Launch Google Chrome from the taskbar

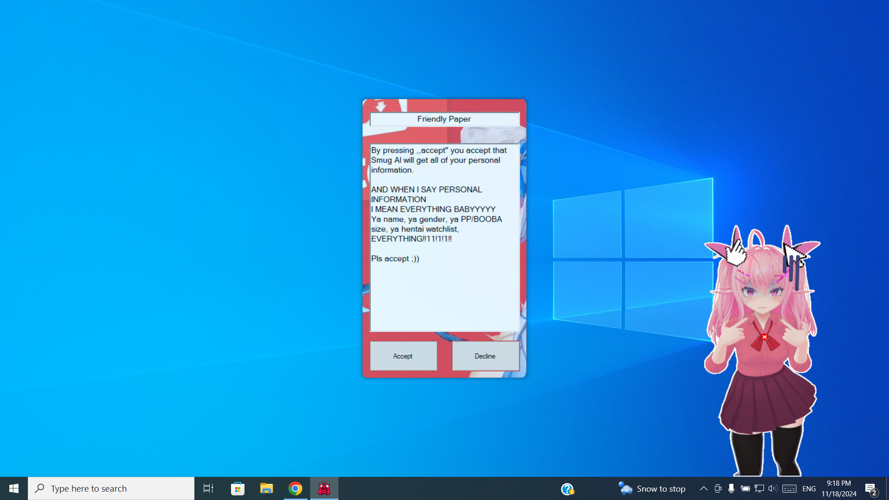point(295,488)
